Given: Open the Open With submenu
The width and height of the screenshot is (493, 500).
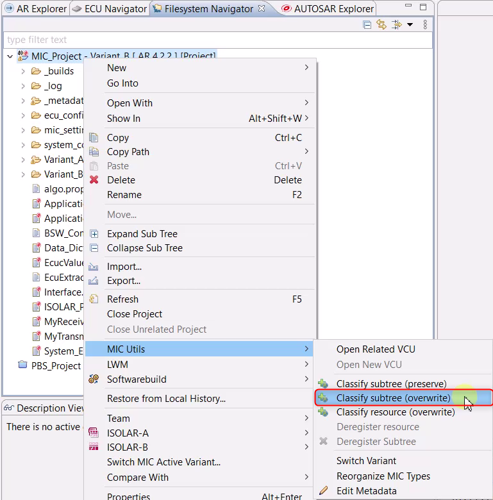Looking at the screenshot, I should (x=201, y=103).
